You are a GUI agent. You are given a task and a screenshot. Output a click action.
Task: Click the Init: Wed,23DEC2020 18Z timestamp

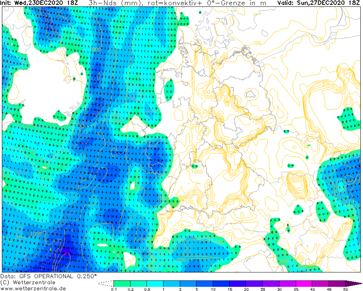click(x=39, y=3)
